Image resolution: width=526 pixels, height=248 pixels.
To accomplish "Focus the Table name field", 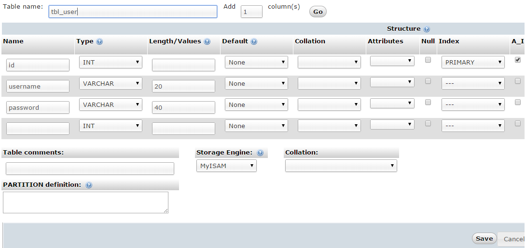I will point(133,12).
